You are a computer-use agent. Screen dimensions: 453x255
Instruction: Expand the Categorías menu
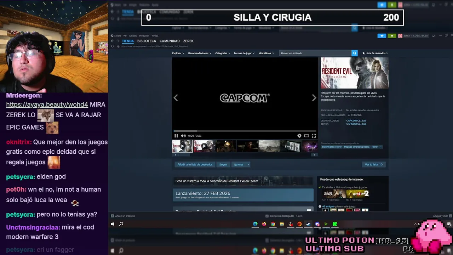[x=223, y=53]
